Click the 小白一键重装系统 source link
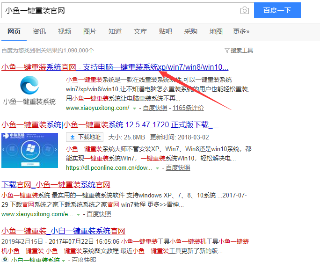The image size is (320, 262). (36, 260)
